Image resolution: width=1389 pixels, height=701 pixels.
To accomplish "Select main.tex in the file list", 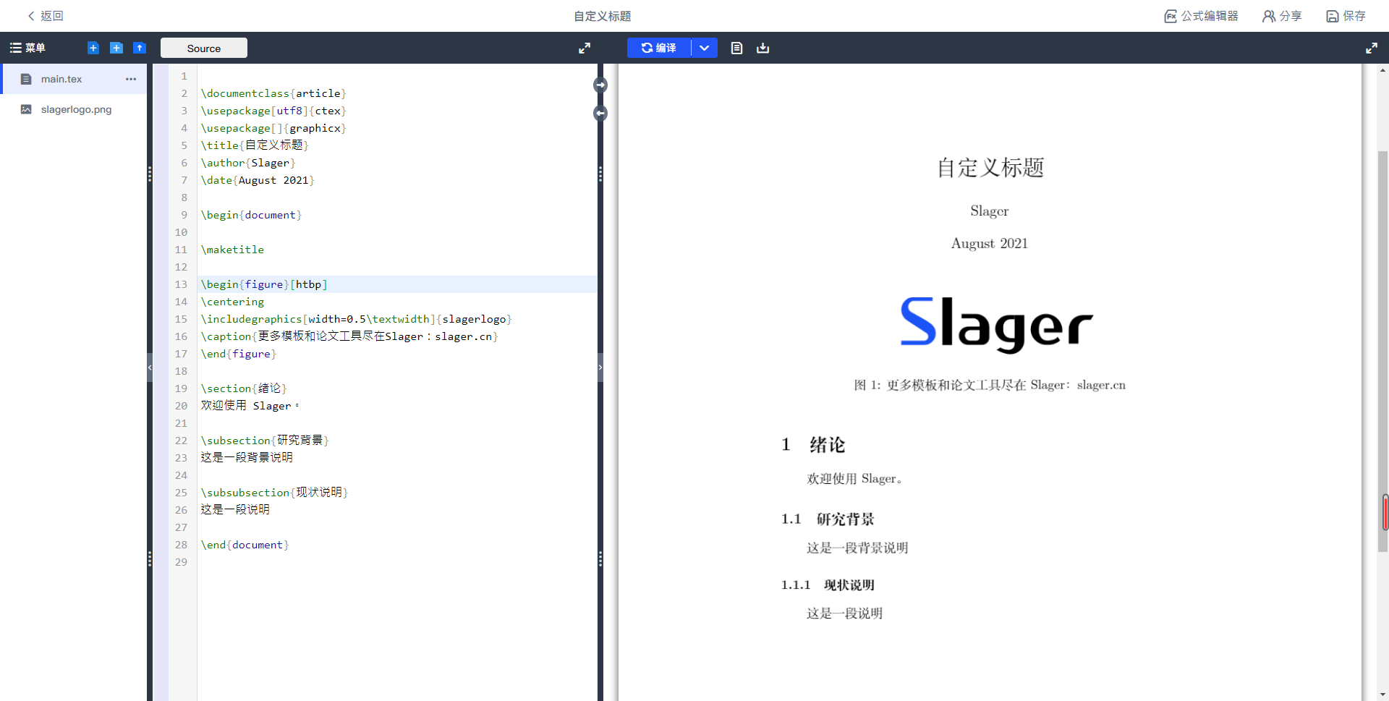I will click(75, 79).
